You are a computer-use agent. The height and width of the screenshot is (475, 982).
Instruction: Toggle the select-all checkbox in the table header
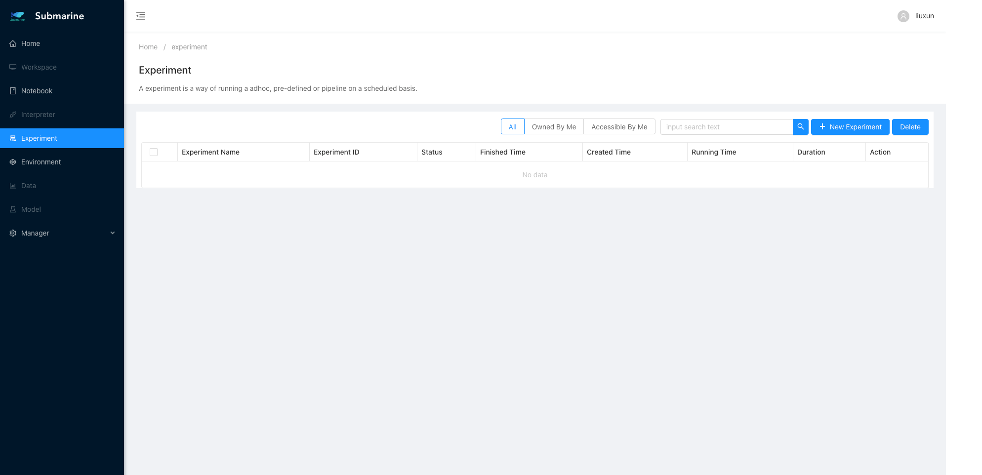[x=154, y=152]
